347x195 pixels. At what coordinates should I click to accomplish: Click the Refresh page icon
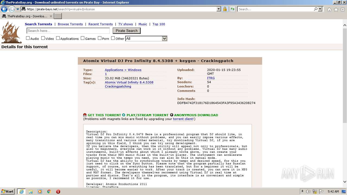(x=233, y=9)
